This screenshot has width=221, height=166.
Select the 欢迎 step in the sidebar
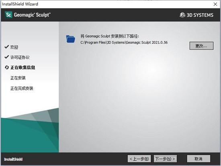tap(14, 47)
